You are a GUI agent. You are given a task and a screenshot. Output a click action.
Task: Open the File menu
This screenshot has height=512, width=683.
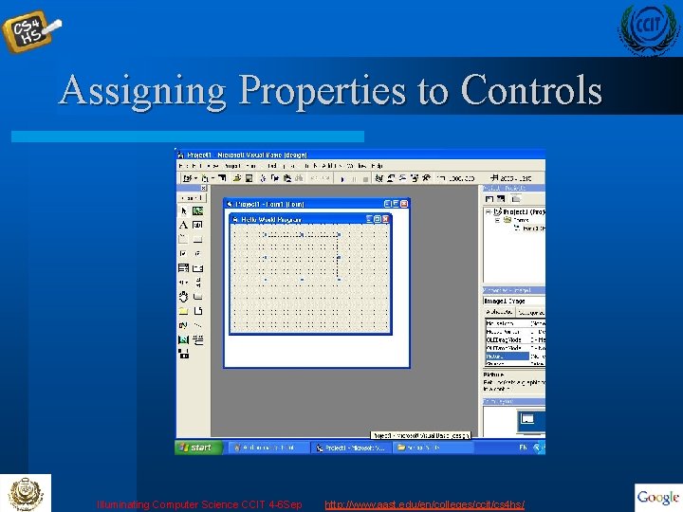coord(183,166)
